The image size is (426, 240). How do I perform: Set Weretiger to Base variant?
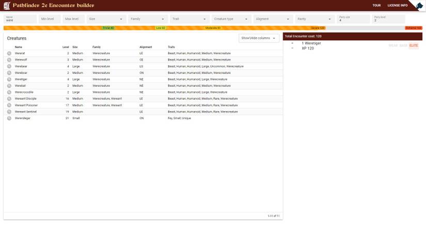[x=403, y=46]
